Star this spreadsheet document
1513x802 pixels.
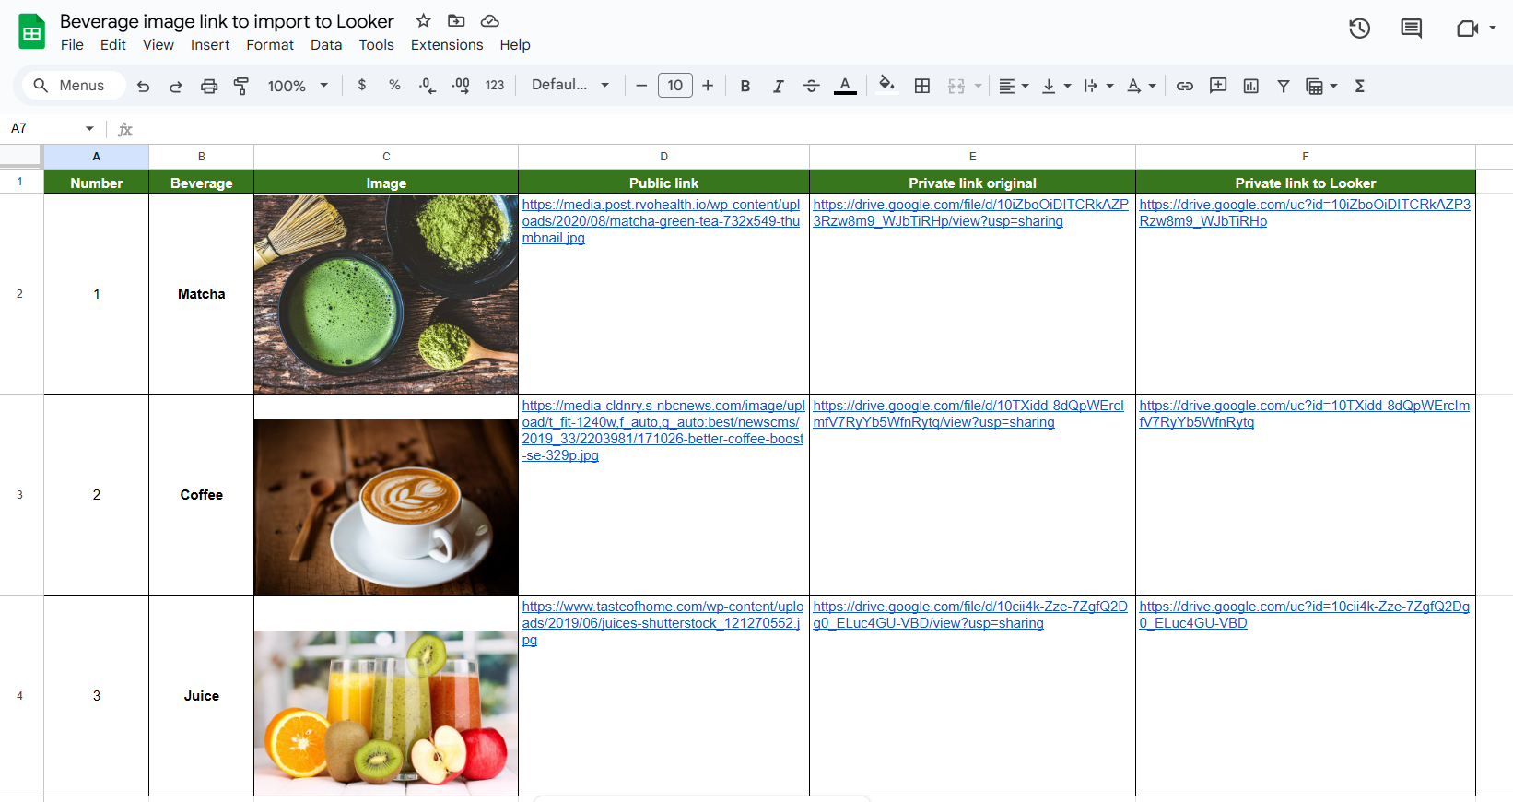423,20
